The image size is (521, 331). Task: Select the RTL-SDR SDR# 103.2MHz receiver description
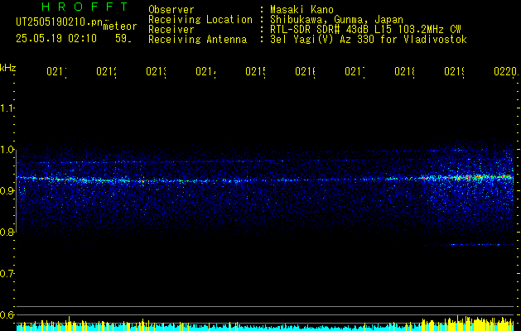point(365,30)
